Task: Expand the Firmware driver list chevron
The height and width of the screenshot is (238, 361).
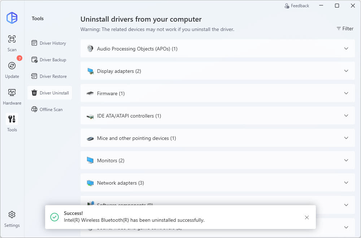Action: [346, 93]
